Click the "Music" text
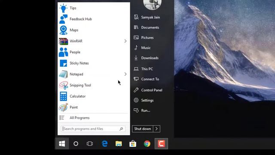 (146, 48)
